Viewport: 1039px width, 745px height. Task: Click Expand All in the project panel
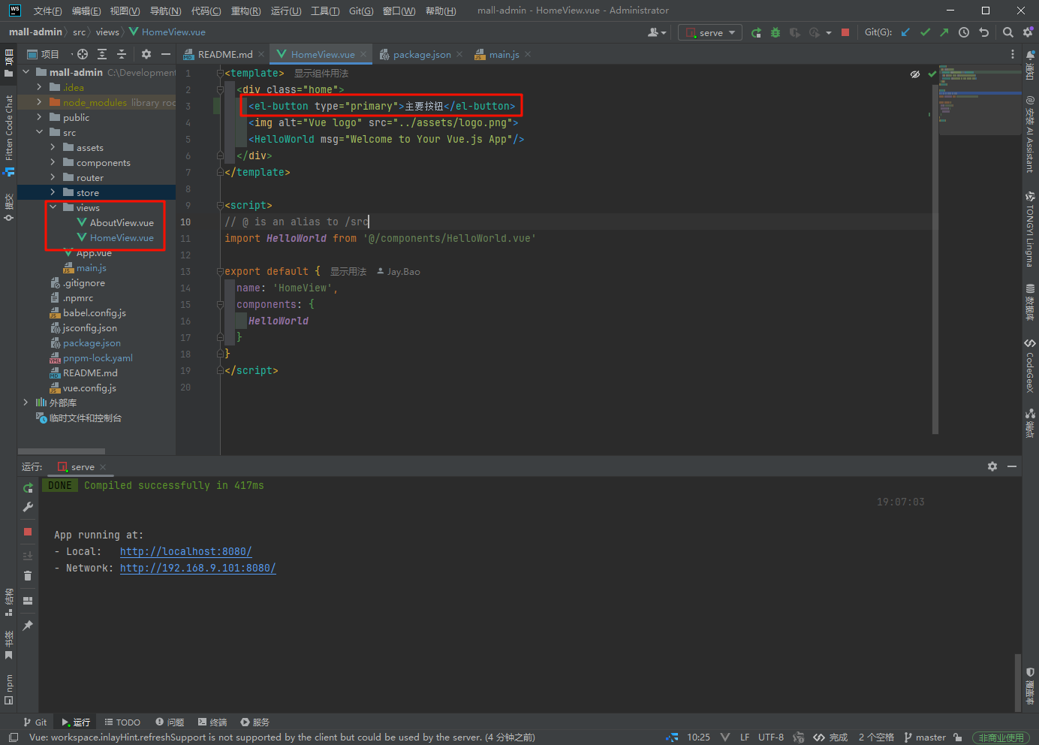[102, 54]
